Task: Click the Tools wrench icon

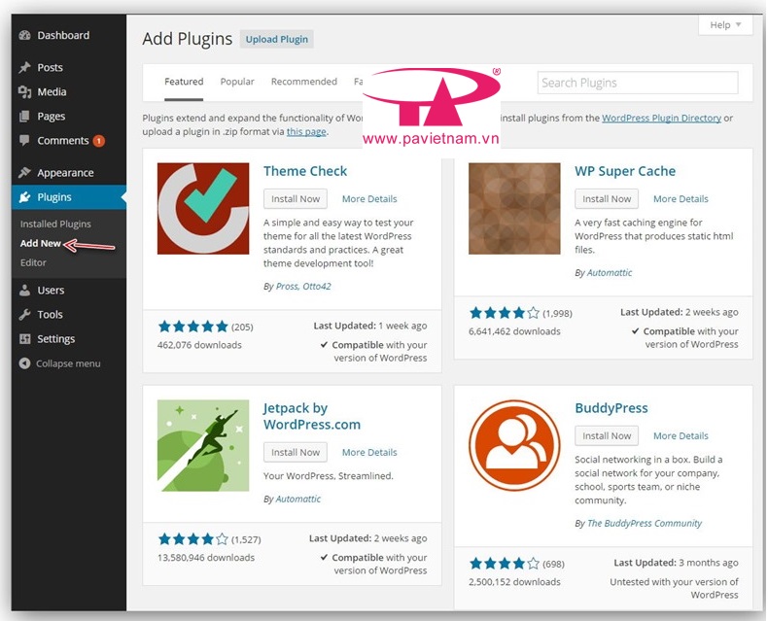Action: [x=24, y=315]
